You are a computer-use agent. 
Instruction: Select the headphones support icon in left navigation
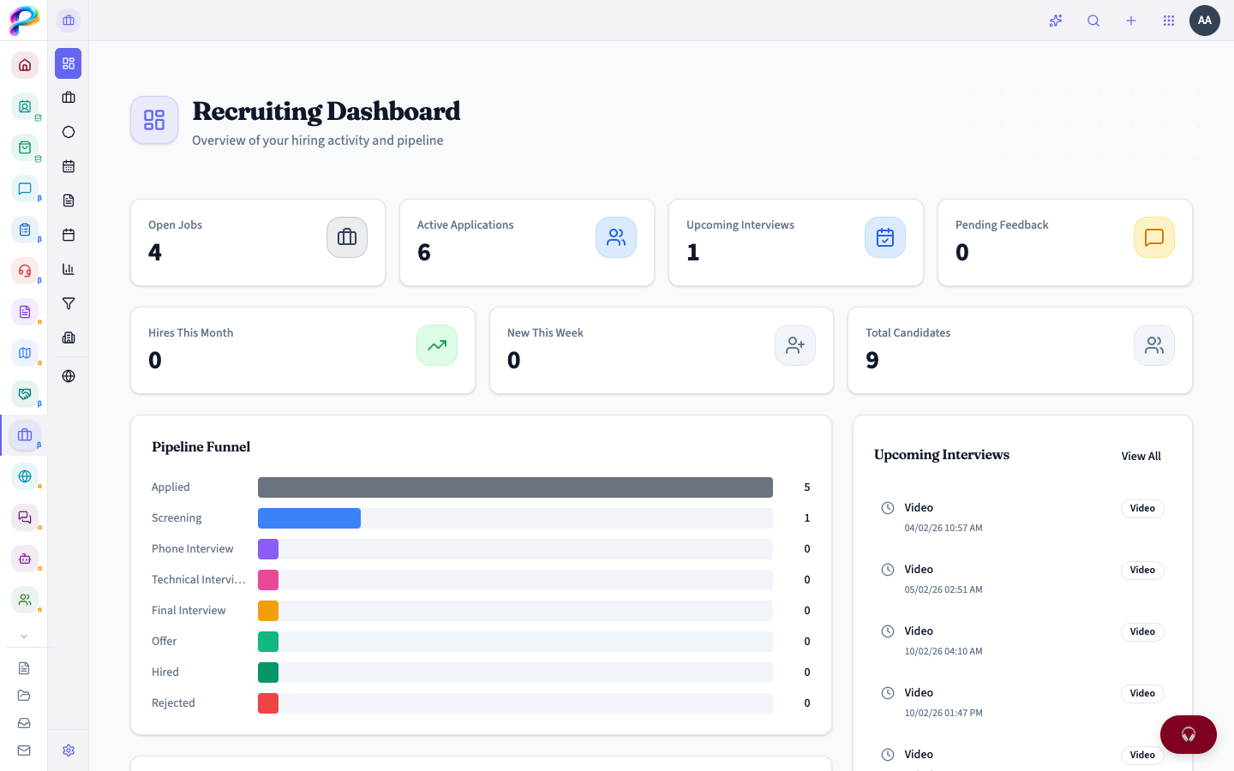click(x=24, y=271)
